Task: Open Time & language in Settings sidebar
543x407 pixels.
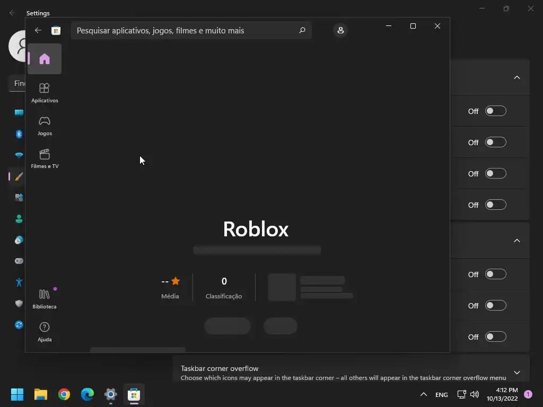Action: [x=19, y=240]
